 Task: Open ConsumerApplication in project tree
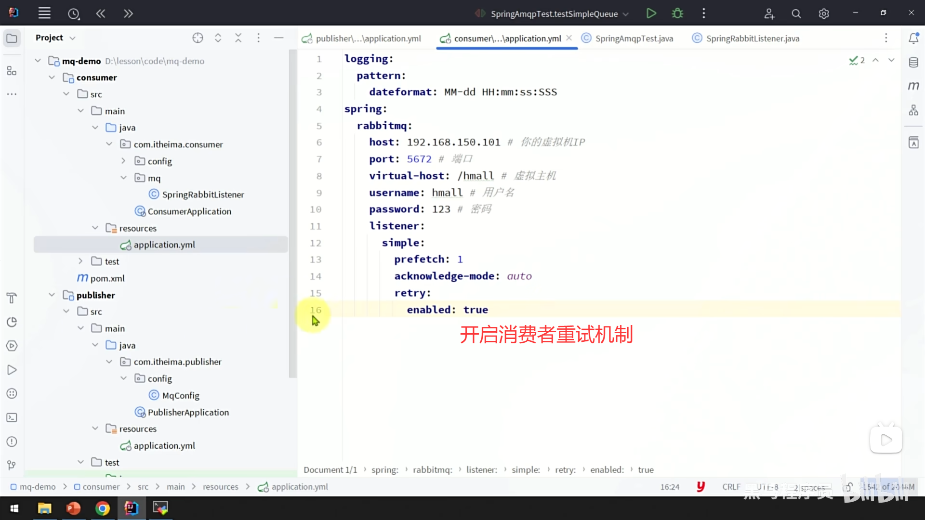pyautogui.click(x=189, y=211)
